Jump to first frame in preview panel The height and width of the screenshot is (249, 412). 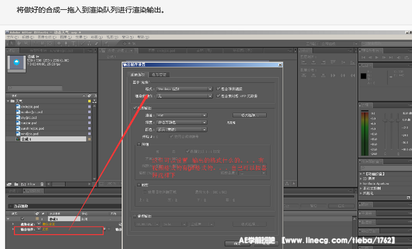[x=364, y=57]
